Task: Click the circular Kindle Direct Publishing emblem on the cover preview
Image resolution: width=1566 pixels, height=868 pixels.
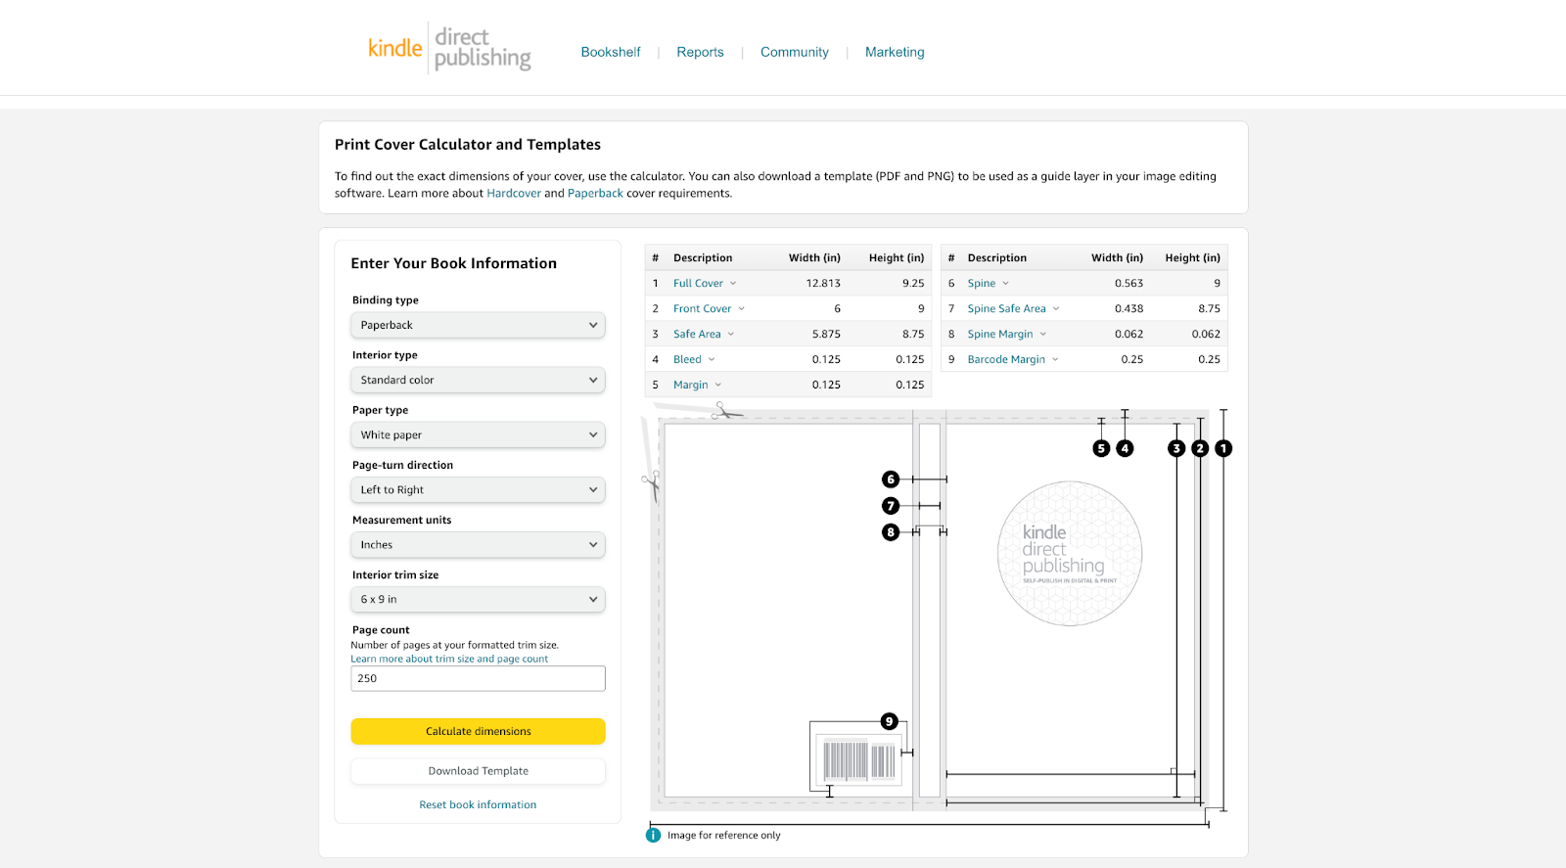Action: point(1069,553)
